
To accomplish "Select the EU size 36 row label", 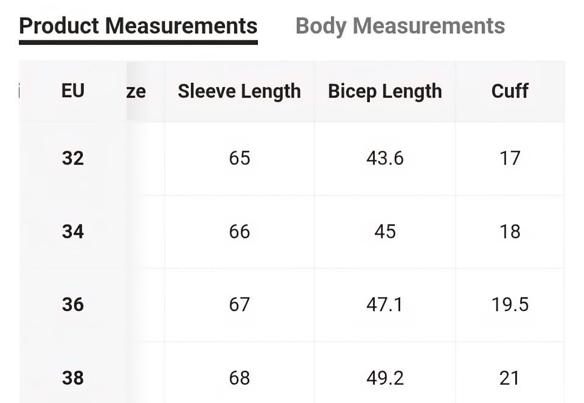I will (x=73, y=305).
